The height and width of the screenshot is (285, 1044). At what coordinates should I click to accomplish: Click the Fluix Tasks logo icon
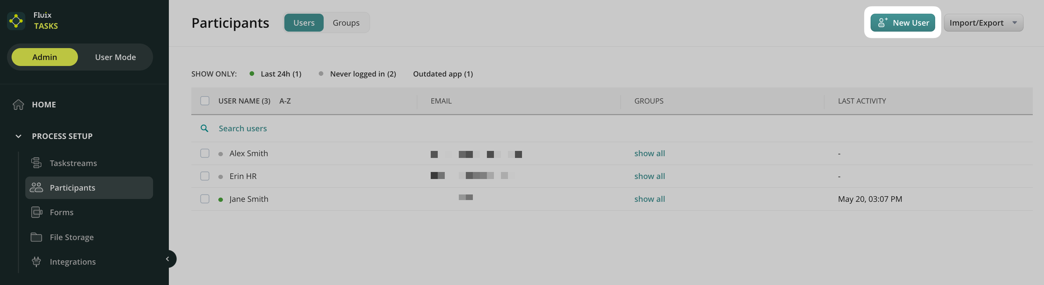pos(16,21)
